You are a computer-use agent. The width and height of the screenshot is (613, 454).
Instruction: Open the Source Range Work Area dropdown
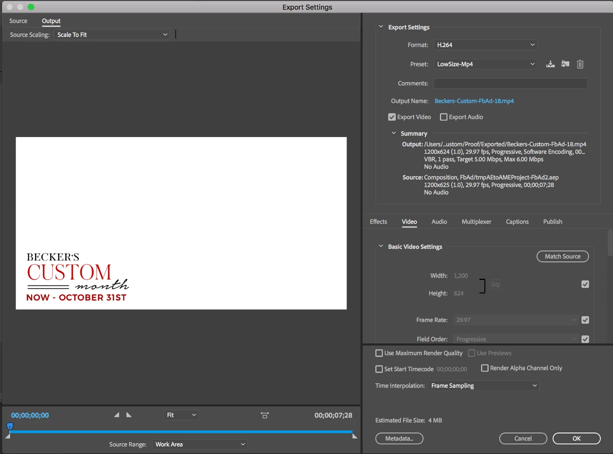pyautogui.click(x=200, y=444)
